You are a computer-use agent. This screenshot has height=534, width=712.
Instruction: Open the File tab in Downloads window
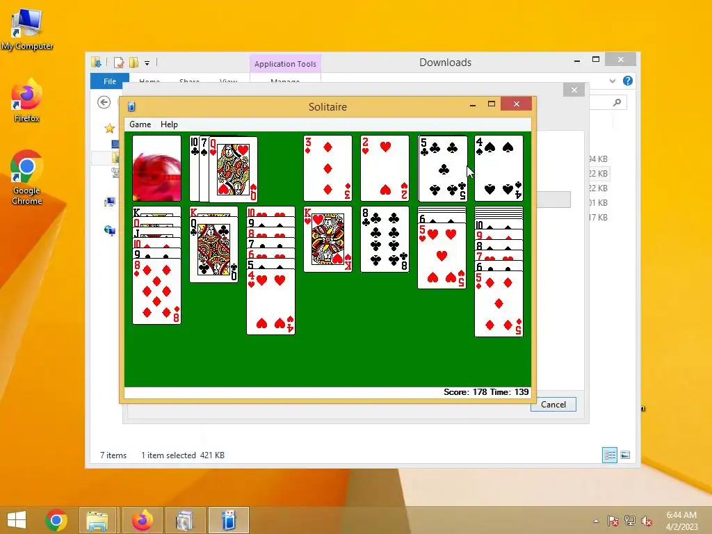tap(109, 81)
